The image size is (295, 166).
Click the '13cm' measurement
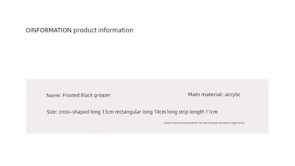[108, 112]
